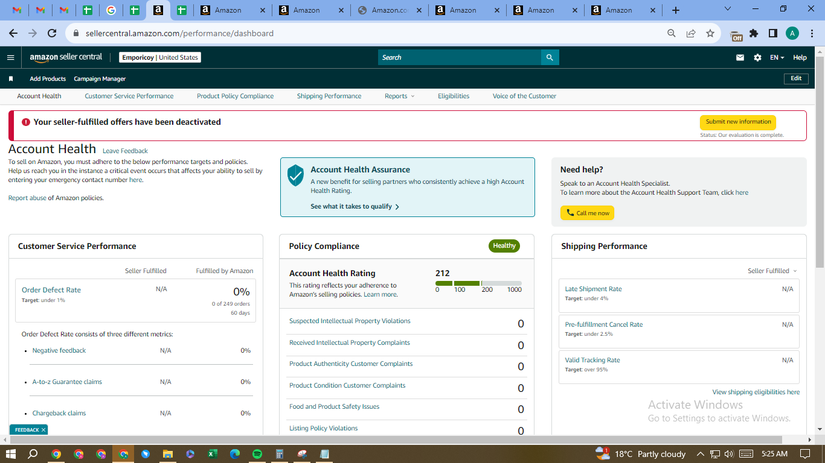Open the Late Shipment Rate link
The width and height of the screenshot is (825, 463).
tap(593, 289)
